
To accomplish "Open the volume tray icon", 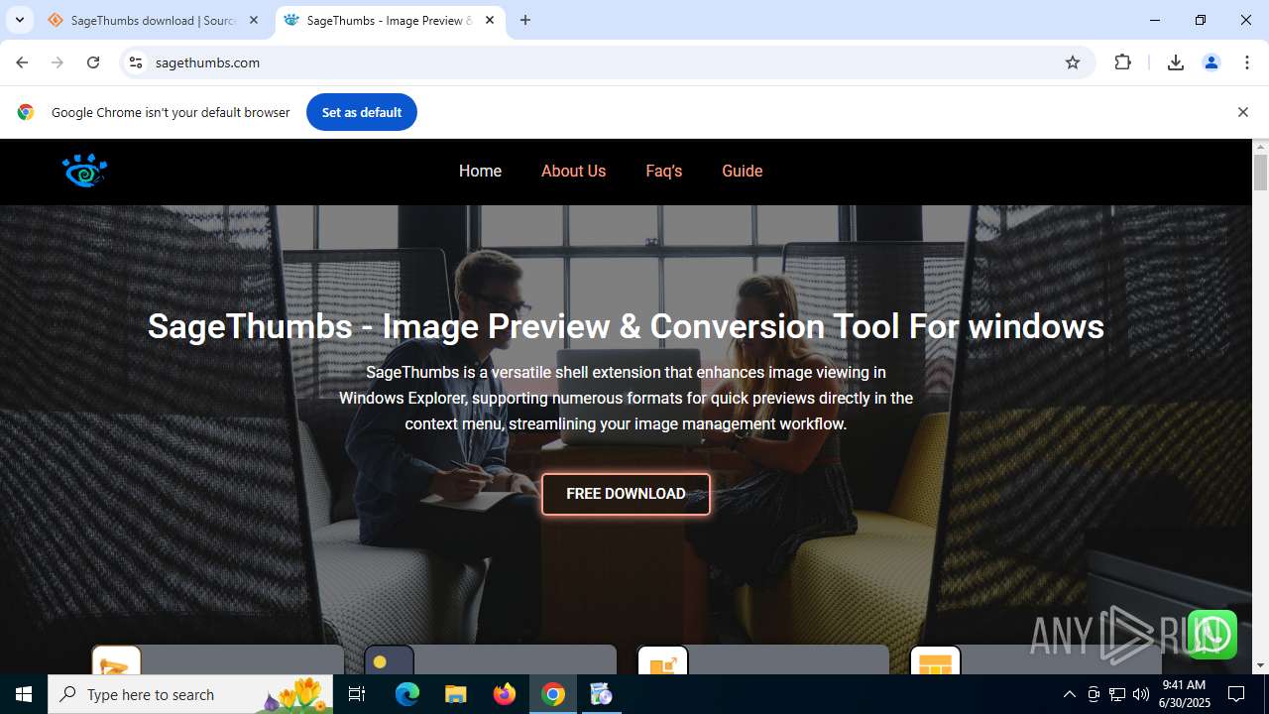I will point(1140,694).
